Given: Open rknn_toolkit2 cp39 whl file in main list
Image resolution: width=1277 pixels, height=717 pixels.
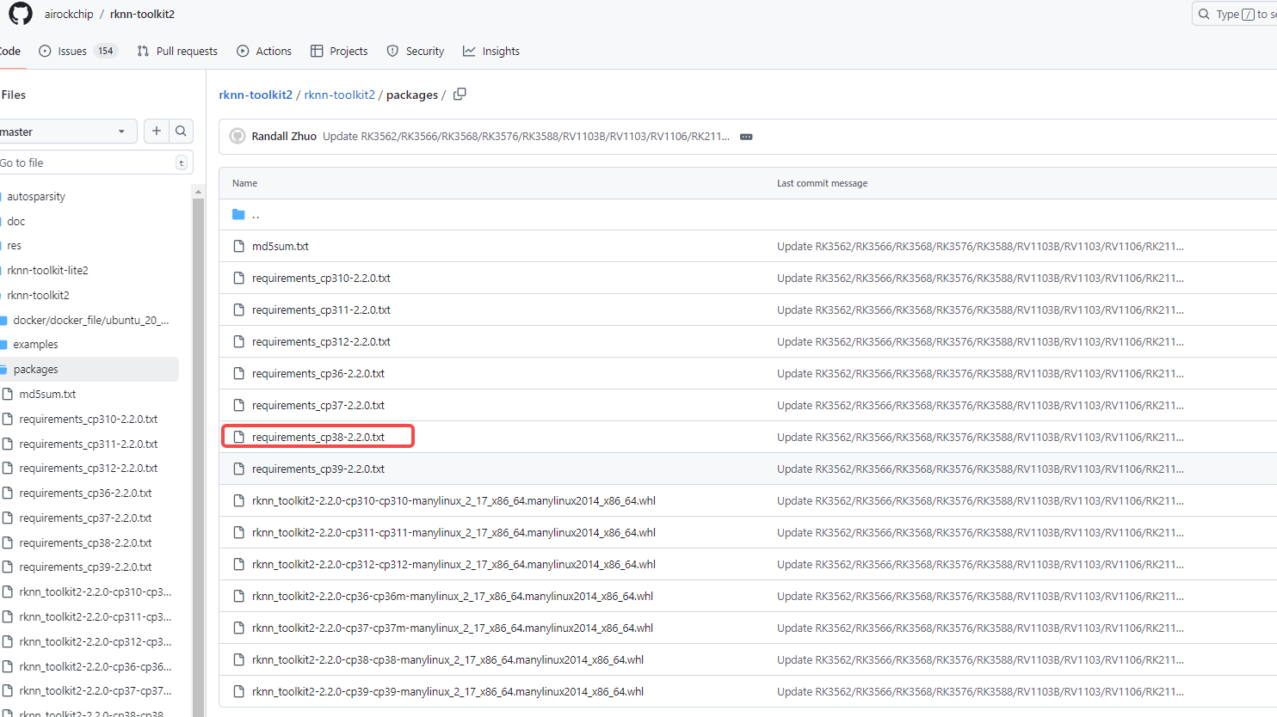Looking at the screenshot, I should (x=447, y=691).
